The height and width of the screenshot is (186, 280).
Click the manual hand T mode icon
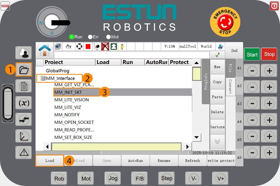pos(68,47)
